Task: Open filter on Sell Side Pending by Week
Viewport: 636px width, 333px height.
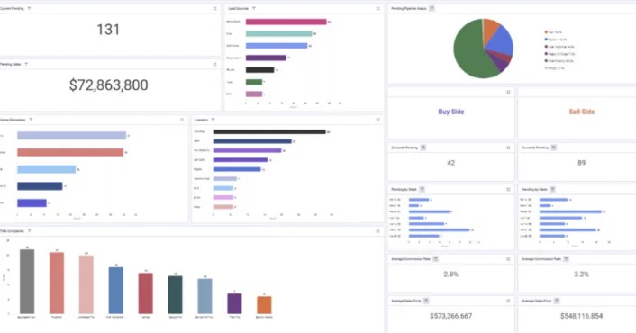Action: [552, 190]
